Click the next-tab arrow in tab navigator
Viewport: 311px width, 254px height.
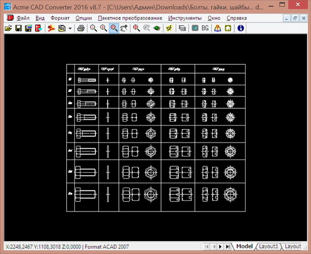tap(220, 246)
